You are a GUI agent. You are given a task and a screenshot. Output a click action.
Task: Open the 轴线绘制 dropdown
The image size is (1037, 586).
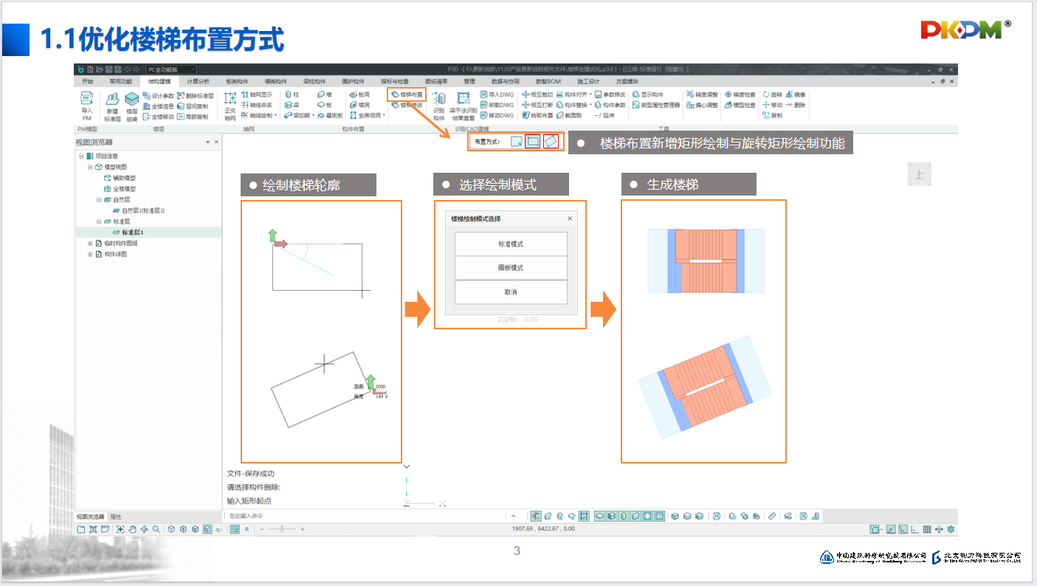coord(278,115)
